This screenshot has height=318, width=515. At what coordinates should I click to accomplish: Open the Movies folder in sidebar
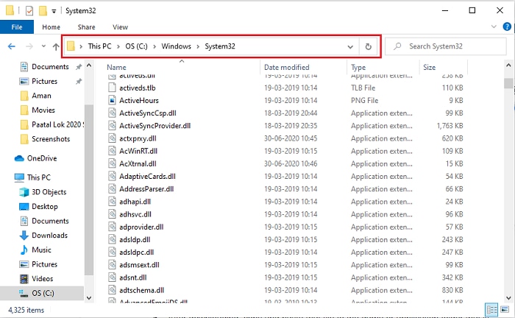43,110
